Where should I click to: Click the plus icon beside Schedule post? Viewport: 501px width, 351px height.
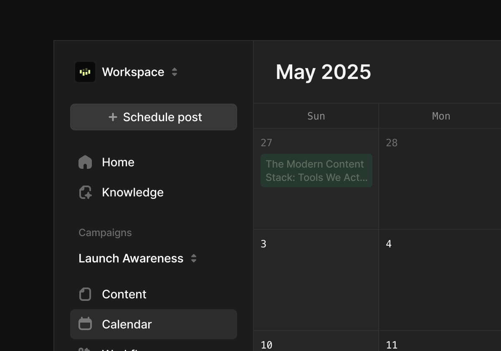click(113, 117)
